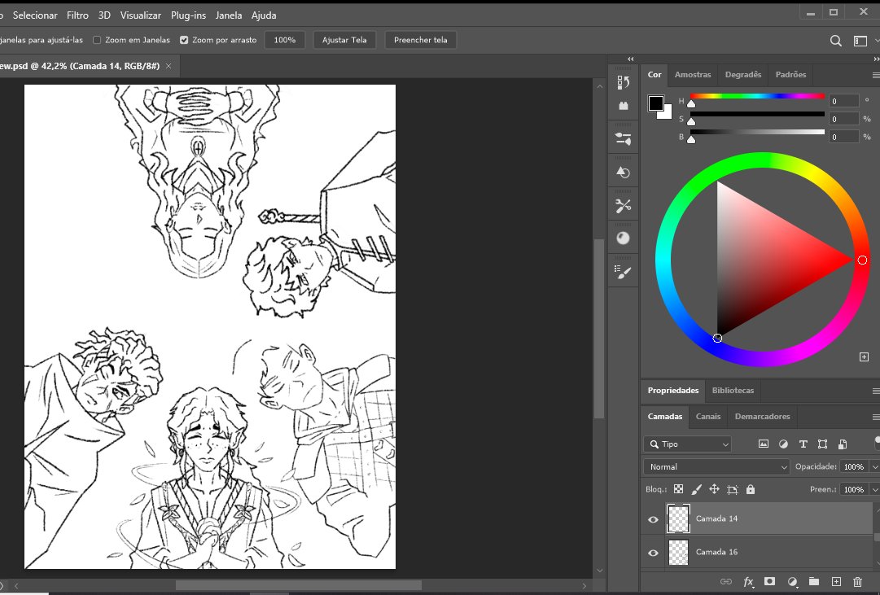Click the Search magnifier icon in options bar
The image size is (880, 595).
tap(836, 41)
